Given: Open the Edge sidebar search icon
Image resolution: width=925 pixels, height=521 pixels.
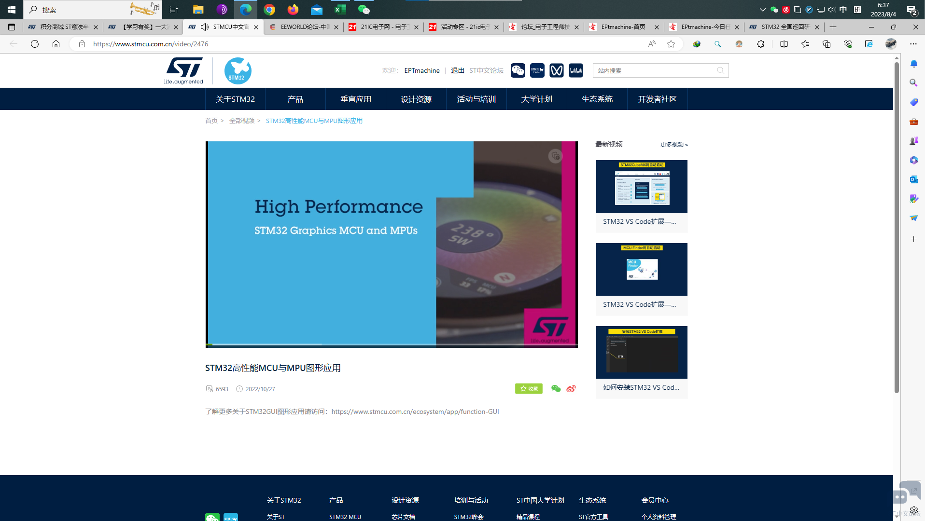Looking at the screenshot, I should coord(913,83).
